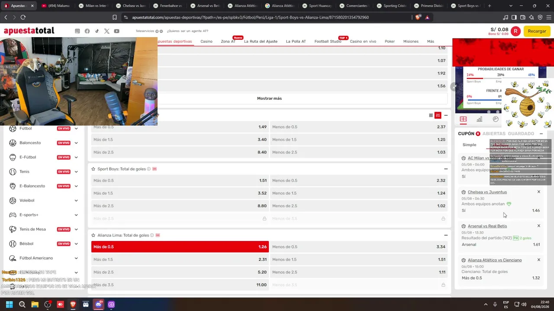Screen dimensions: 554x311
Task: Open the Zona AT menu item
Action: pyautogui.click(x=228, y=41)
